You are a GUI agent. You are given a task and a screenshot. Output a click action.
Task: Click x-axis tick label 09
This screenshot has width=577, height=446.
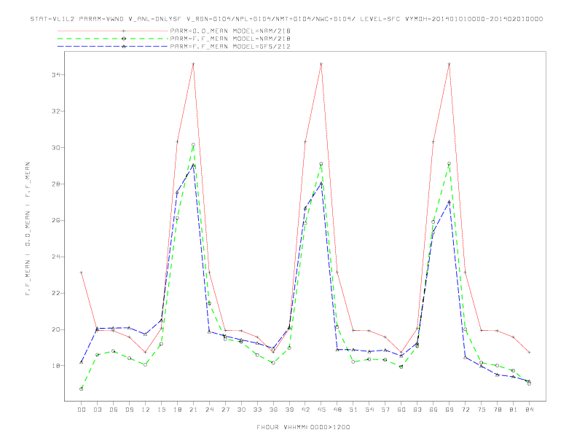129,410
